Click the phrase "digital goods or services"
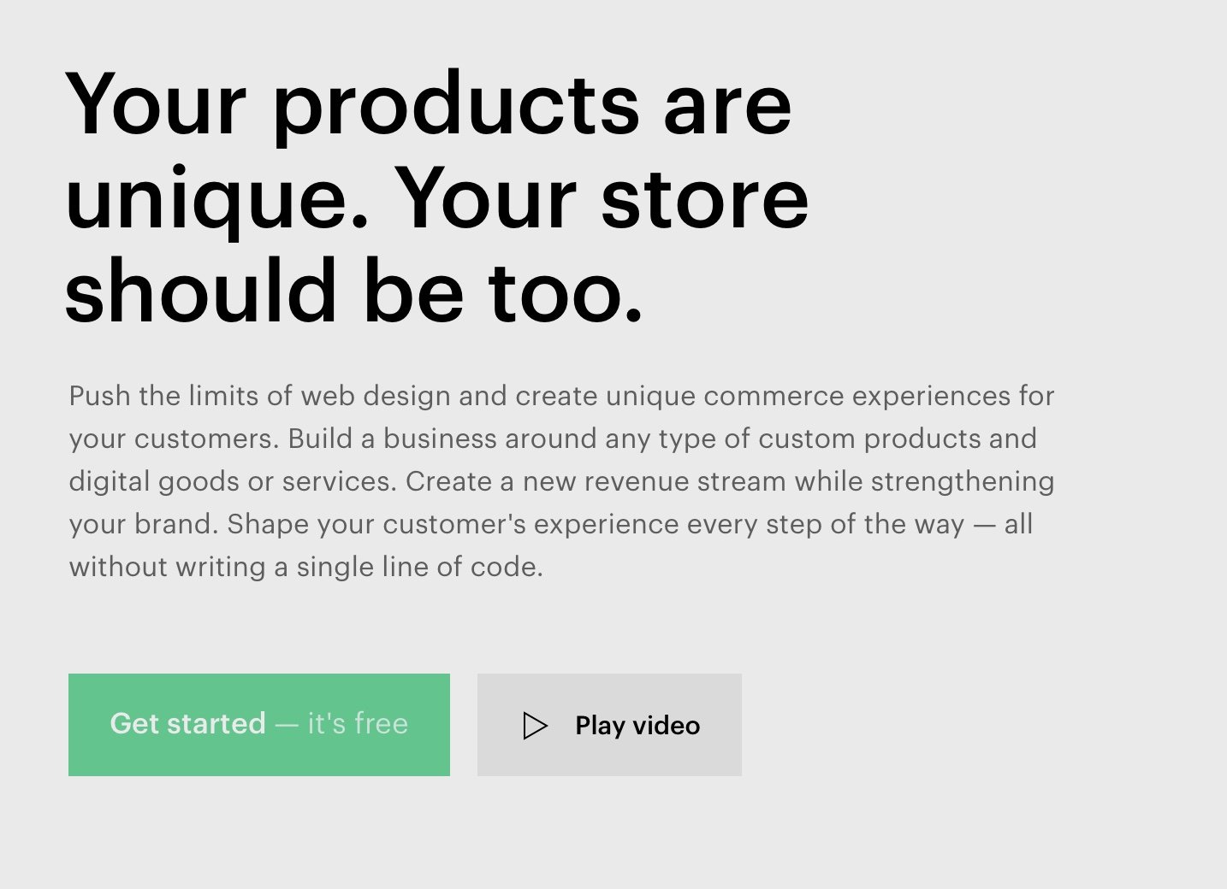The height and width of the screenshot is (889, 1227). [230, 482]
